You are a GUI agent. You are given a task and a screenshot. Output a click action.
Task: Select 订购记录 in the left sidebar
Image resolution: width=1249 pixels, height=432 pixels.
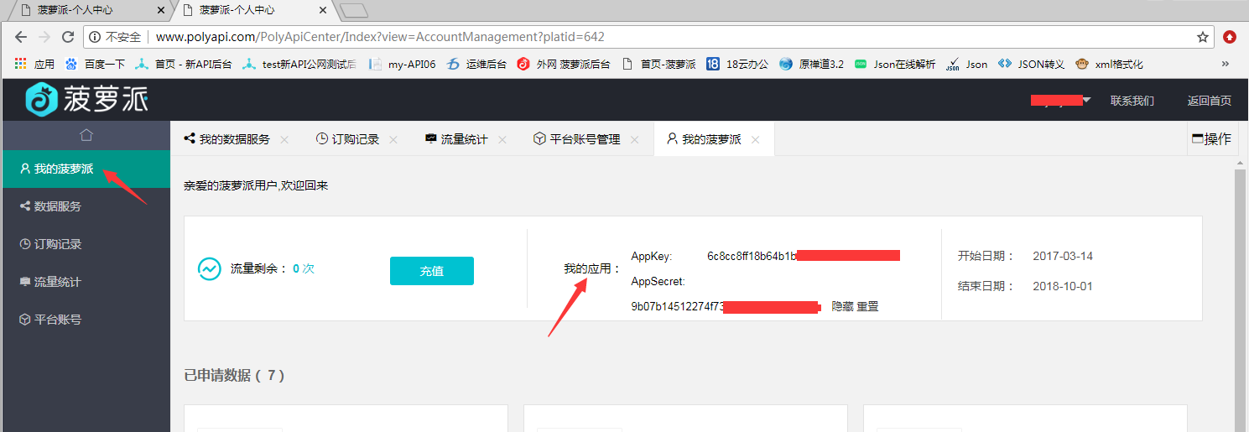click(x=57, y=244)
